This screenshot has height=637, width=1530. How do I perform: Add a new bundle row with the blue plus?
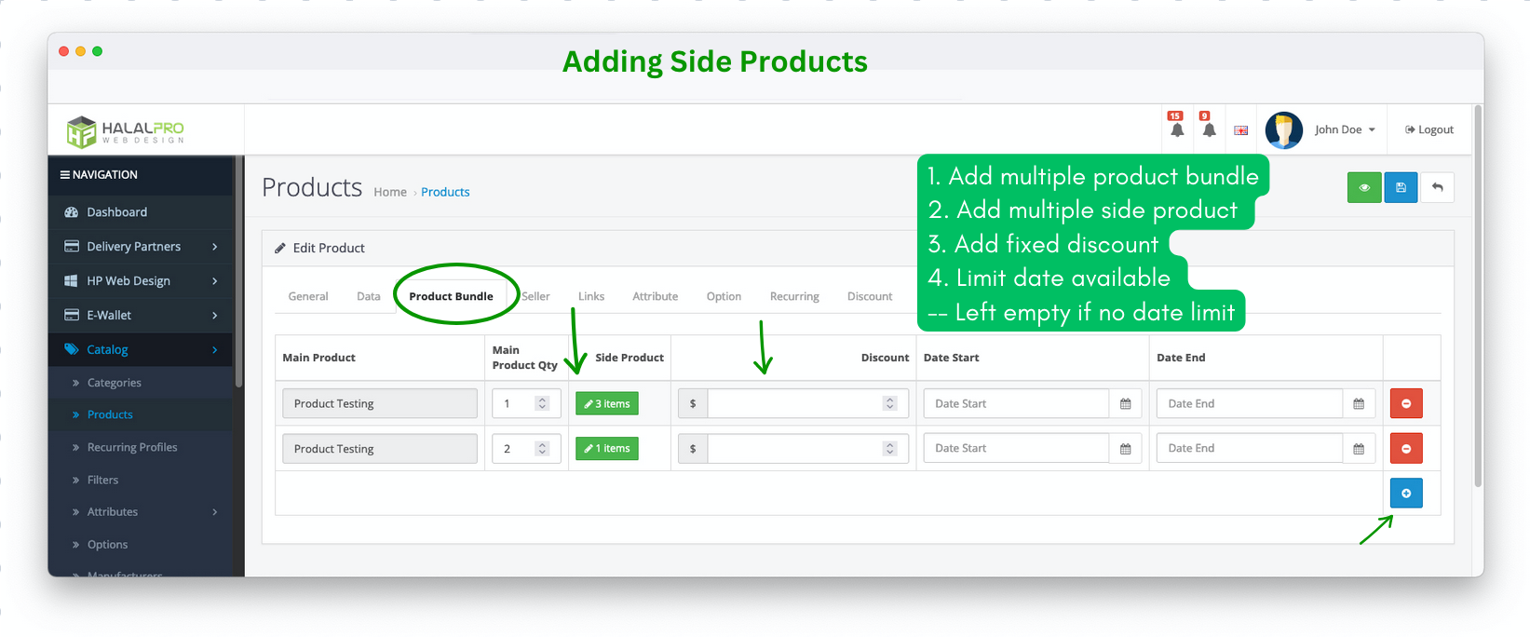click(x=1406, y=493)
